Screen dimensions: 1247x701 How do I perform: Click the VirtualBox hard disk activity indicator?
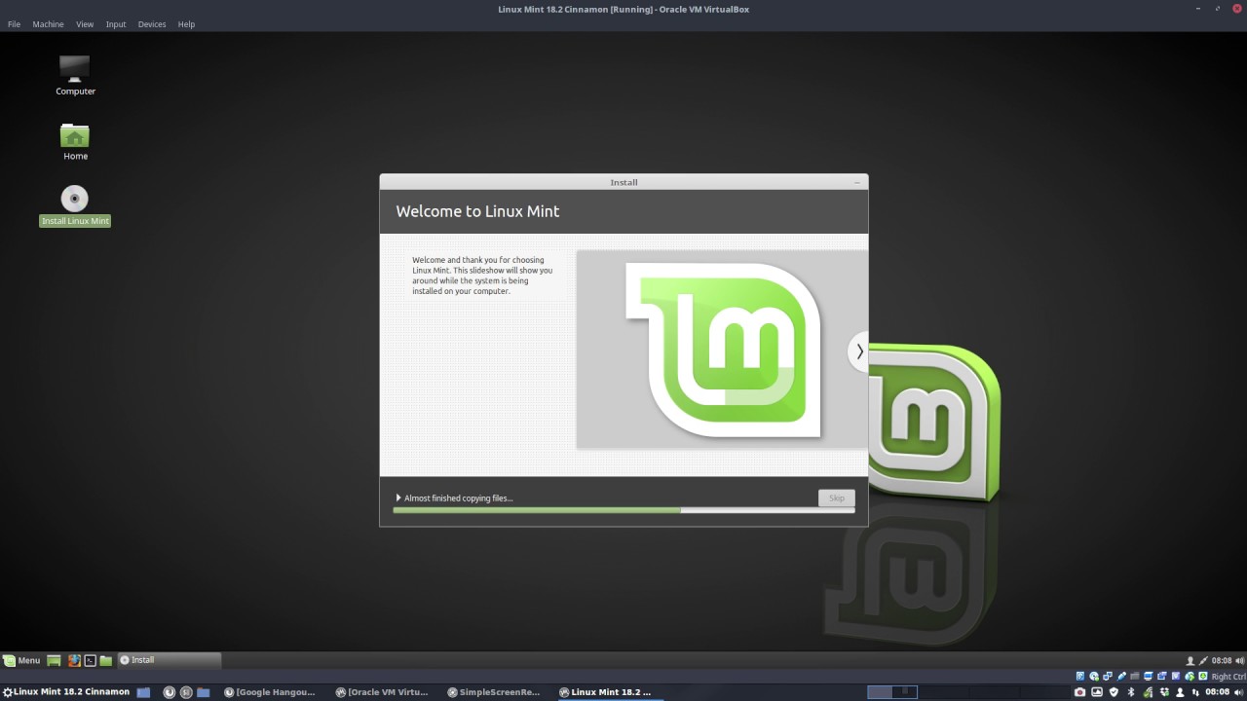(x=1080, y=676)
